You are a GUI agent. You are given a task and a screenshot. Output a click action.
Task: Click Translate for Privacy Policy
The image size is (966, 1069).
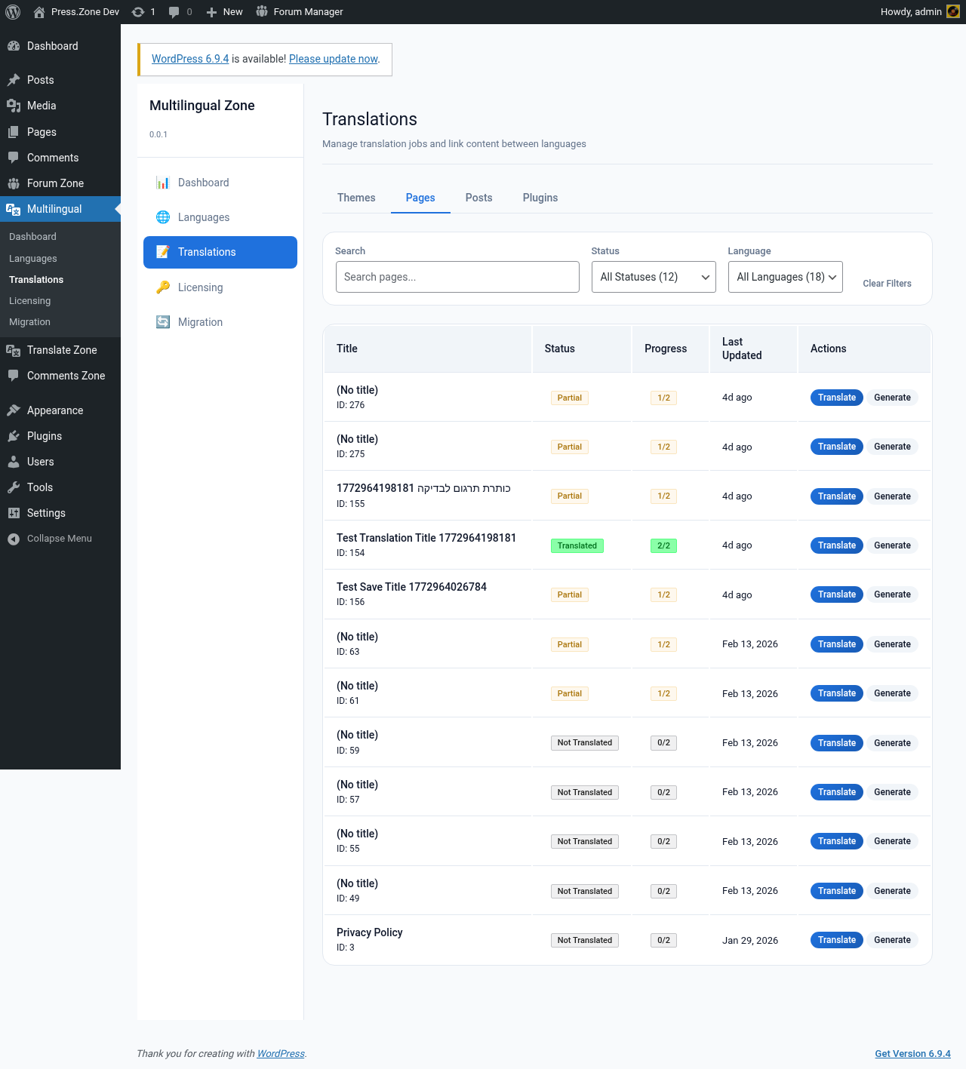[837, 940]
